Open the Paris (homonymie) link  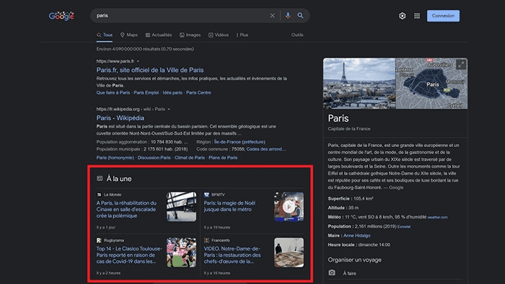115,158
